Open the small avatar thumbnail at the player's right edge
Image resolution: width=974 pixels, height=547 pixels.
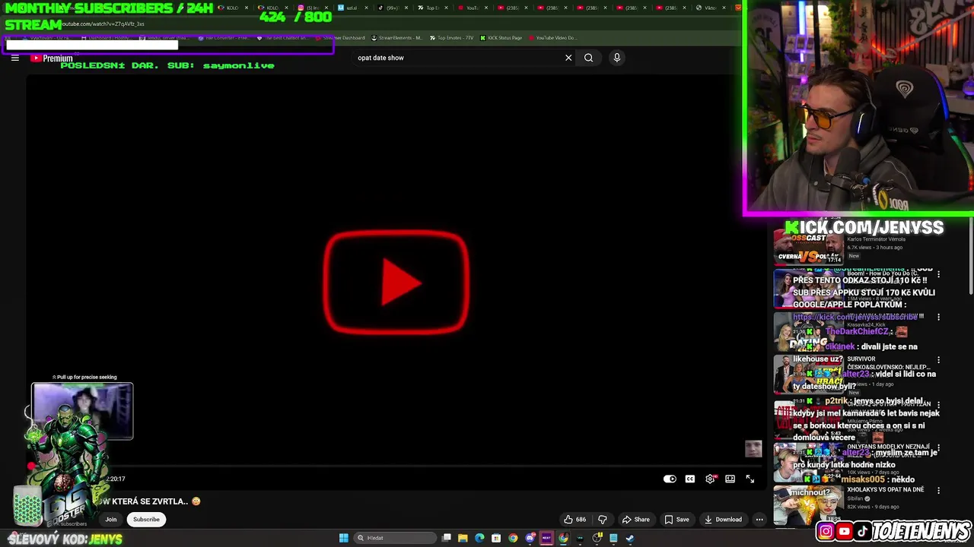pos(753,449)
